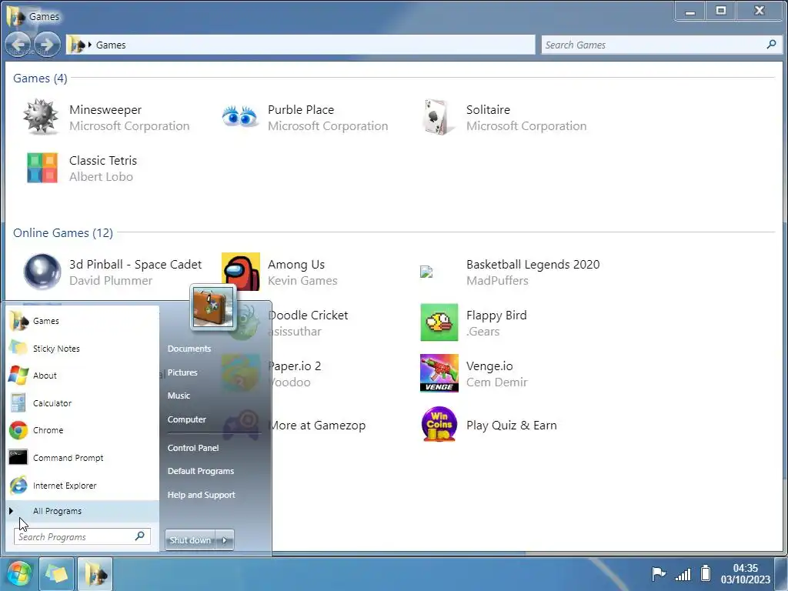788x591 pixels.
Task: Open Documents from Start menu
Action: [x=189, y=349]
